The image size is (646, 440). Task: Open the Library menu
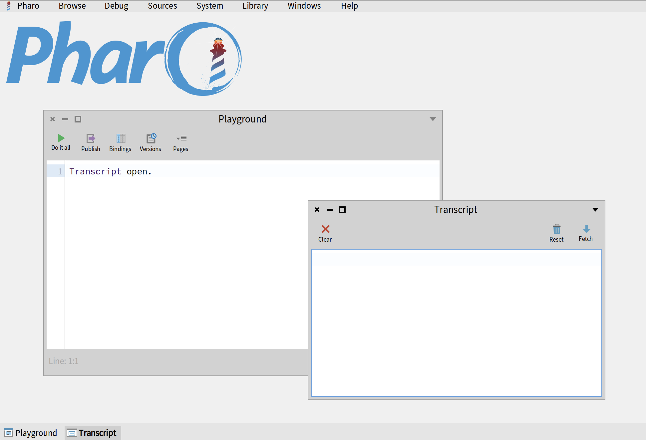click(x=255, y=6)
